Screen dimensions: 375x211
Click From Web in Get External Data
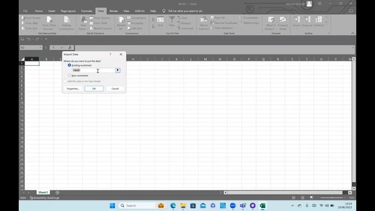click(30, 23)
